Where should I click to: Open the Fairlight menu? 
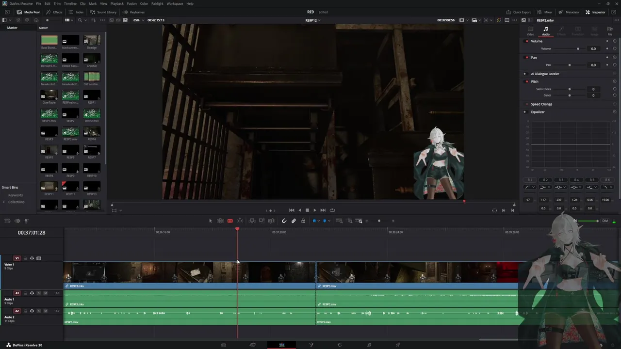(157, 3)
